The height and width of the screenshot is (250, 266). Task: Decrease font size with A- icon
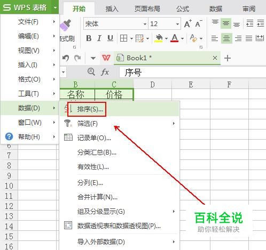(199, 23)
